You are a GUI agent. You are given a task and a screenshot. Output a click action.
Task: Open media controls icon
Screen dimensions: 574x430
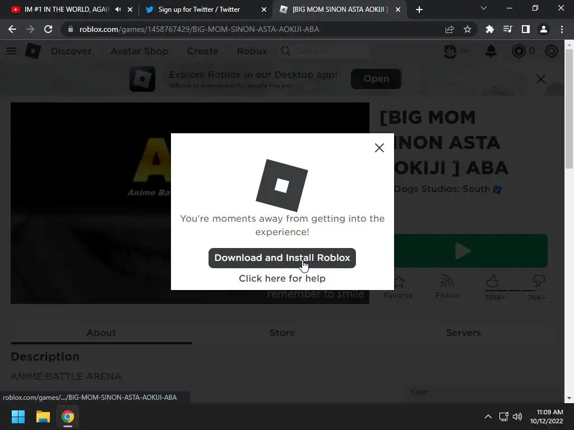(x=508, y=29)
